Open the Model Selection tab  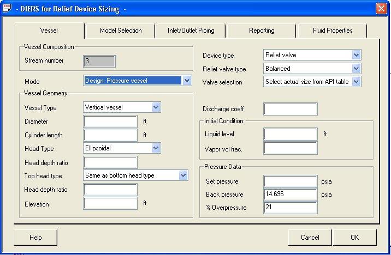(x=121, y=31)
